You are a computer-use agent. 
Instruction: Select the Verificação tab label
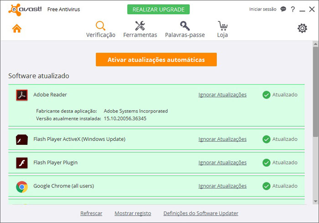[x=101, y=35]
